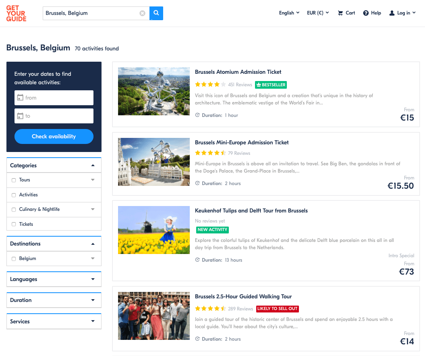The image size is (425, 356).
Task: Select the €14 price on walking tour
Action: point(407,341)
